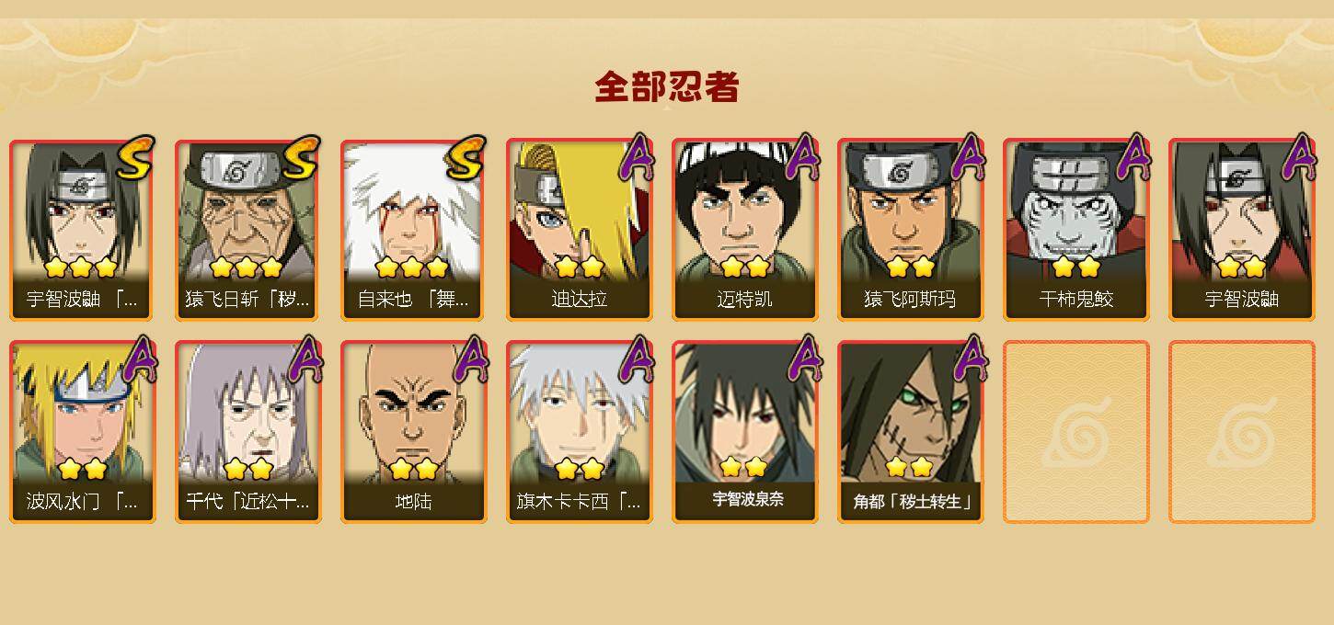Pick the 猿飞阿斯玛 ninja card

coord(911,230)
